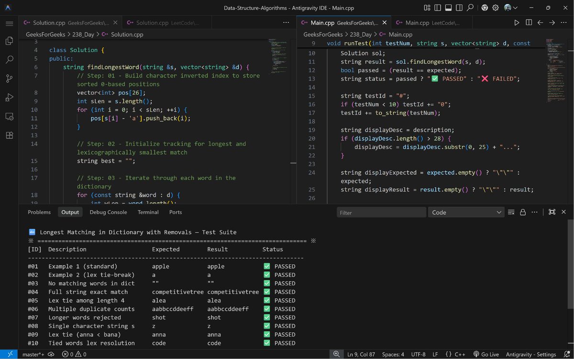Screen dimensions: 574x359
Task: Open the Chrome browser icon in title bar
Action: (485, 8)
